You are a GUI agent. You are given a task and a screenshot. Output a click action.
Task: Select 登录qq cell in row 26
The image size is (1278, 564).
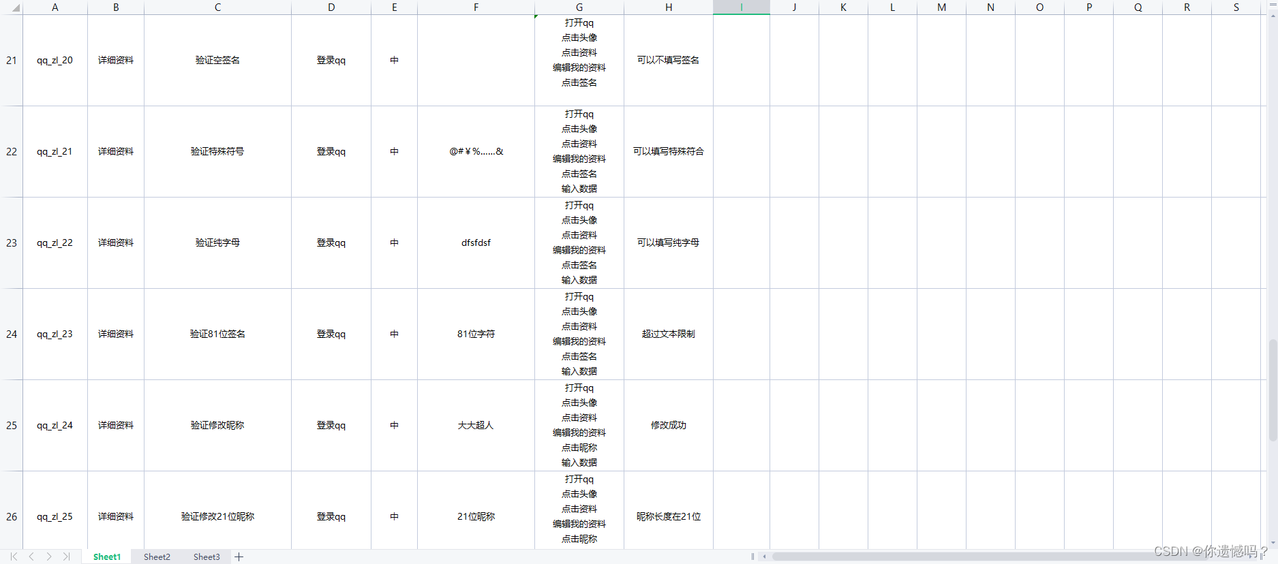click(331, 510)
